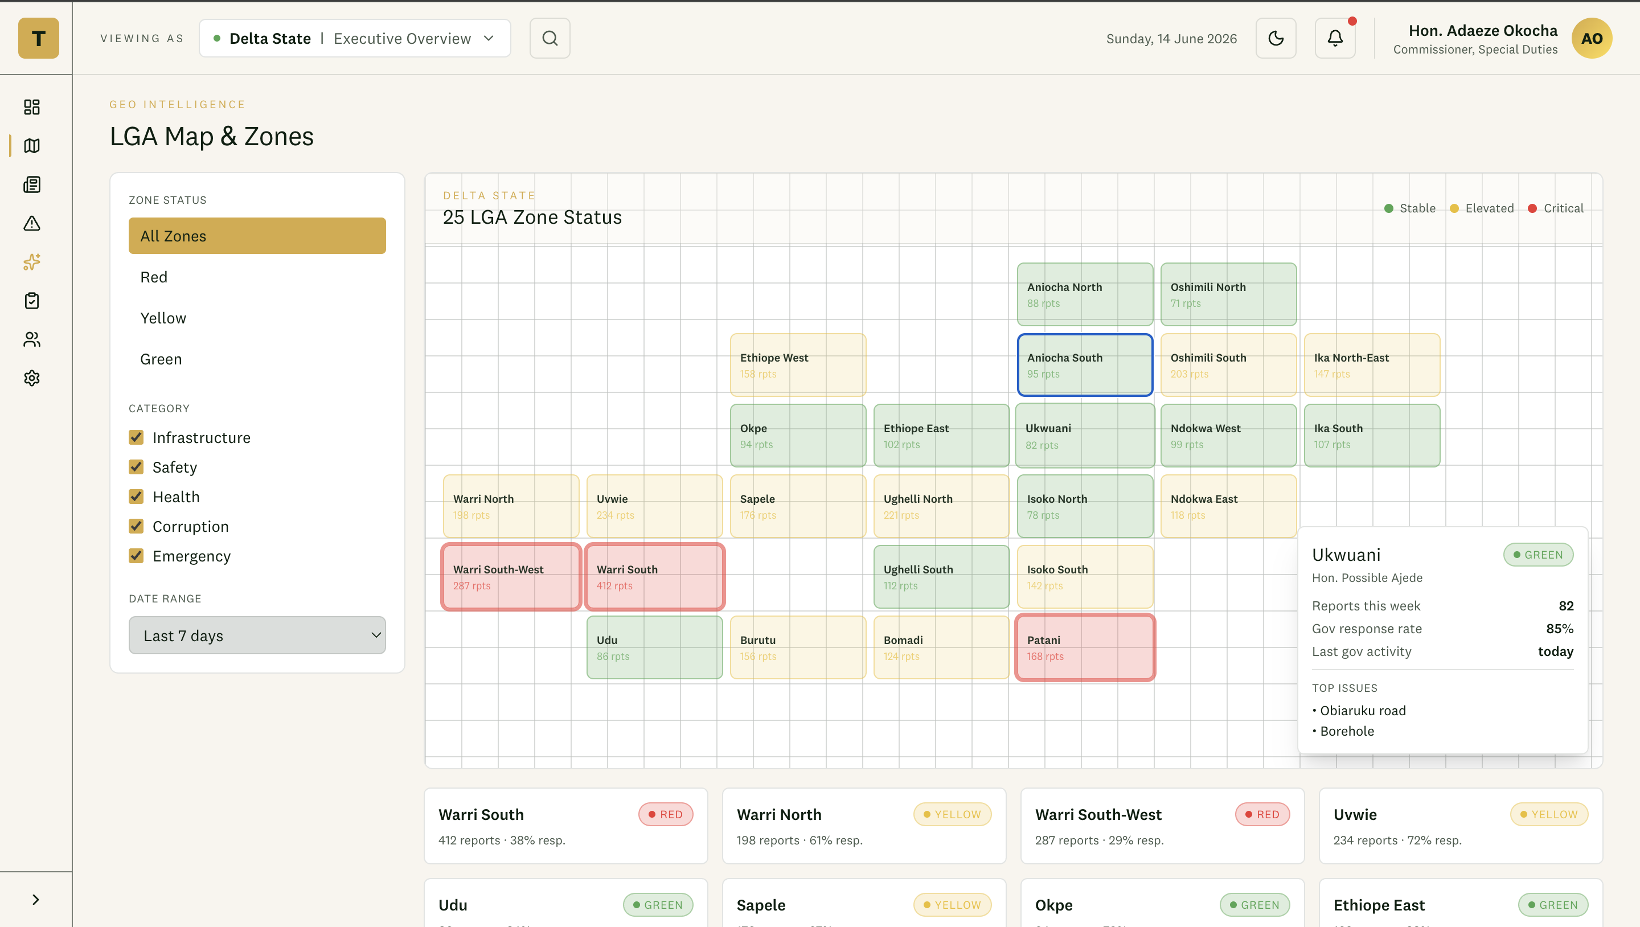Open the Warri South summary card

pos(565,826)
